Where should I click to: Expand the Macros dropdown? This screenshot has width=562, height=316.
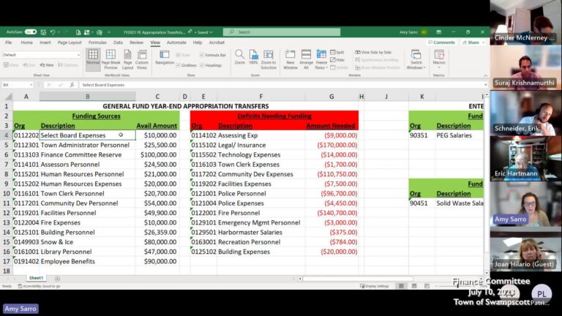click(x=439, y=59)
